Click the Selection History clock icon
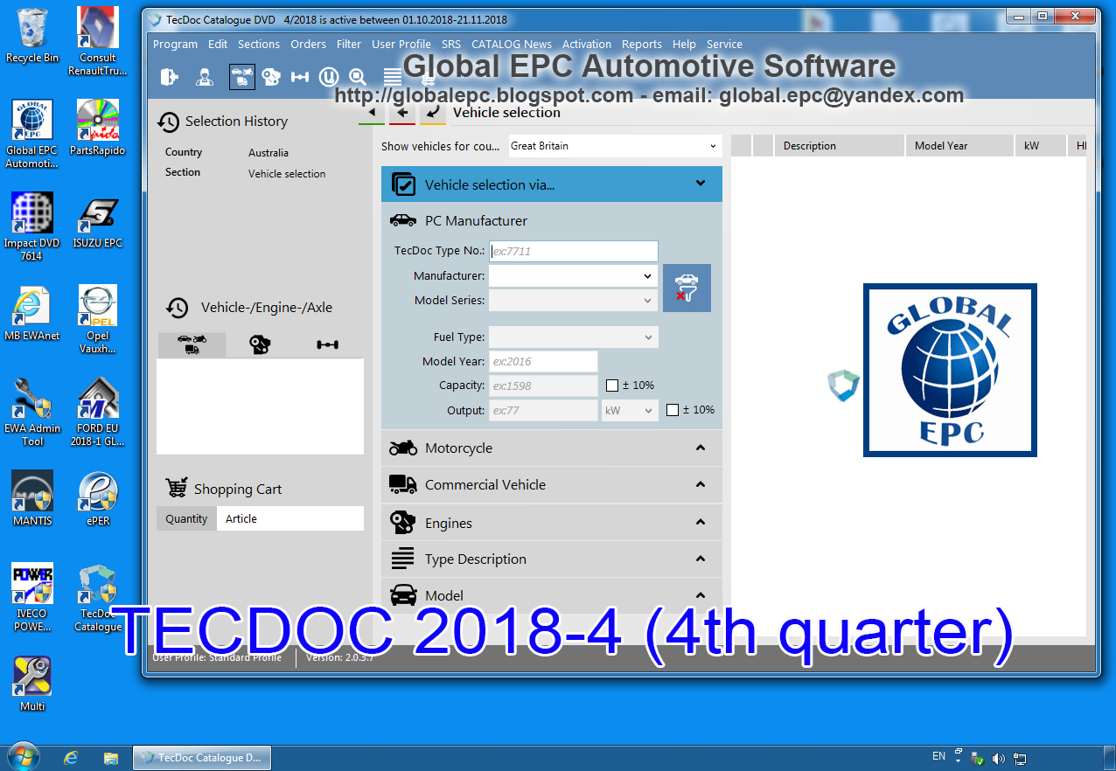The image size is (1116, 771). click(169, 122)
